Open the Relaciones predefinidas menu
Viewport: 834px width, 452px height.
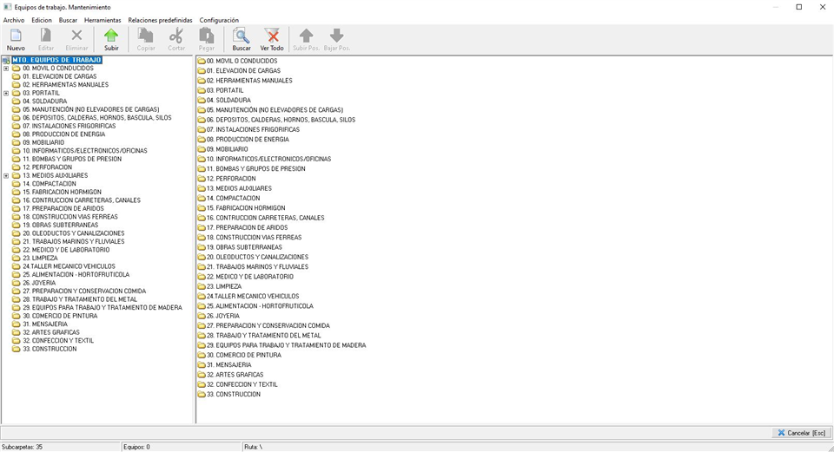[160, 20]
